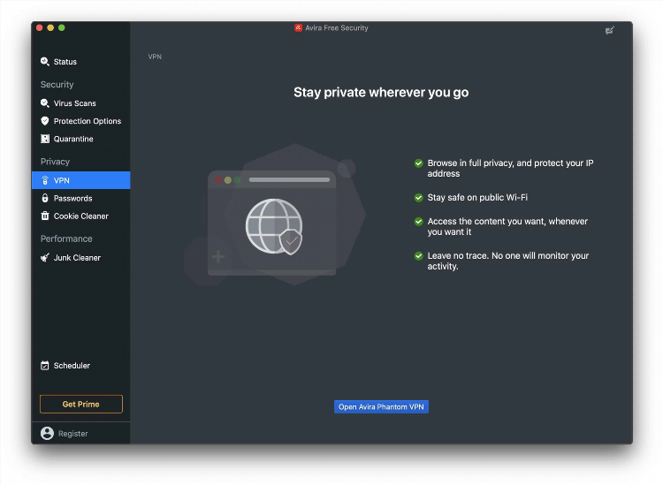Minimize the window with yellow button
This screenshot has height=485, width=663.
(50, 28)
